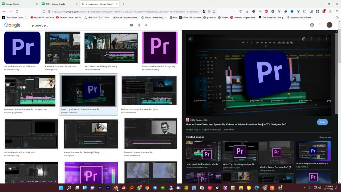Viewport: 341px width, 192px height.
Task: Click the See more related images link
Action: pos(325,137)
